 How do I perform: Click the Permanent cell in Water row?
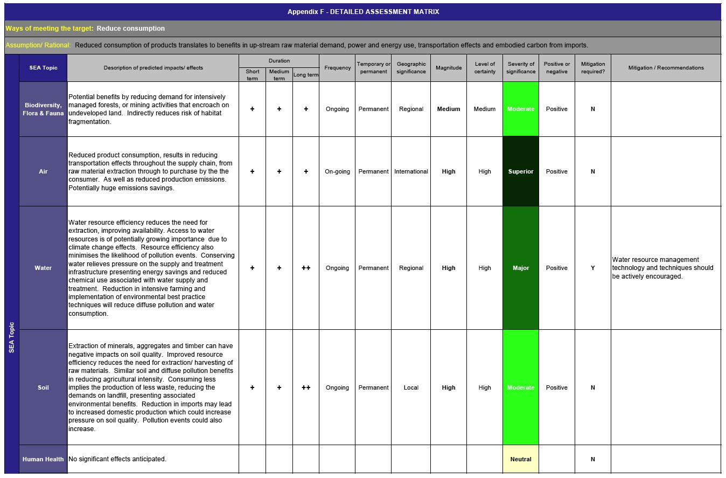pyautogui.click(x=373, y=268)
